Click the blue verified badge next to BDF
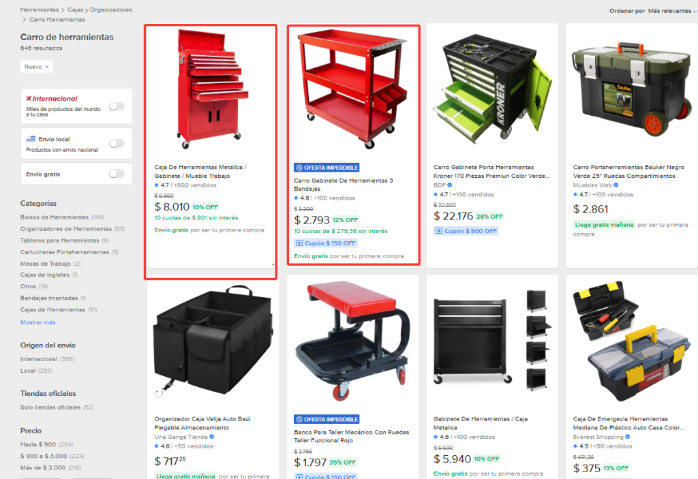The image size is (698, 479). (450, 185)
